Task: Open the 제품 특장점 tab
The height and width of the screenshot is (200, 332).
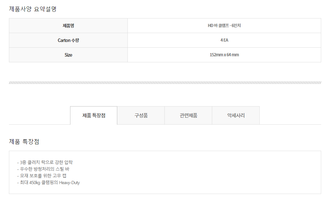Action: [94, 115]
